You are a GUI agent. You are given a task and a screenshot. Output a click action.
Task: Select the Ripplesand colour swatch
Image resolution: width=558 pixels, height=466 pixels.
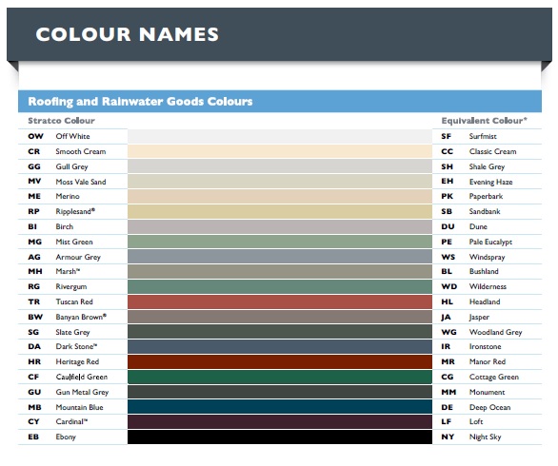[x=280, y=211]
